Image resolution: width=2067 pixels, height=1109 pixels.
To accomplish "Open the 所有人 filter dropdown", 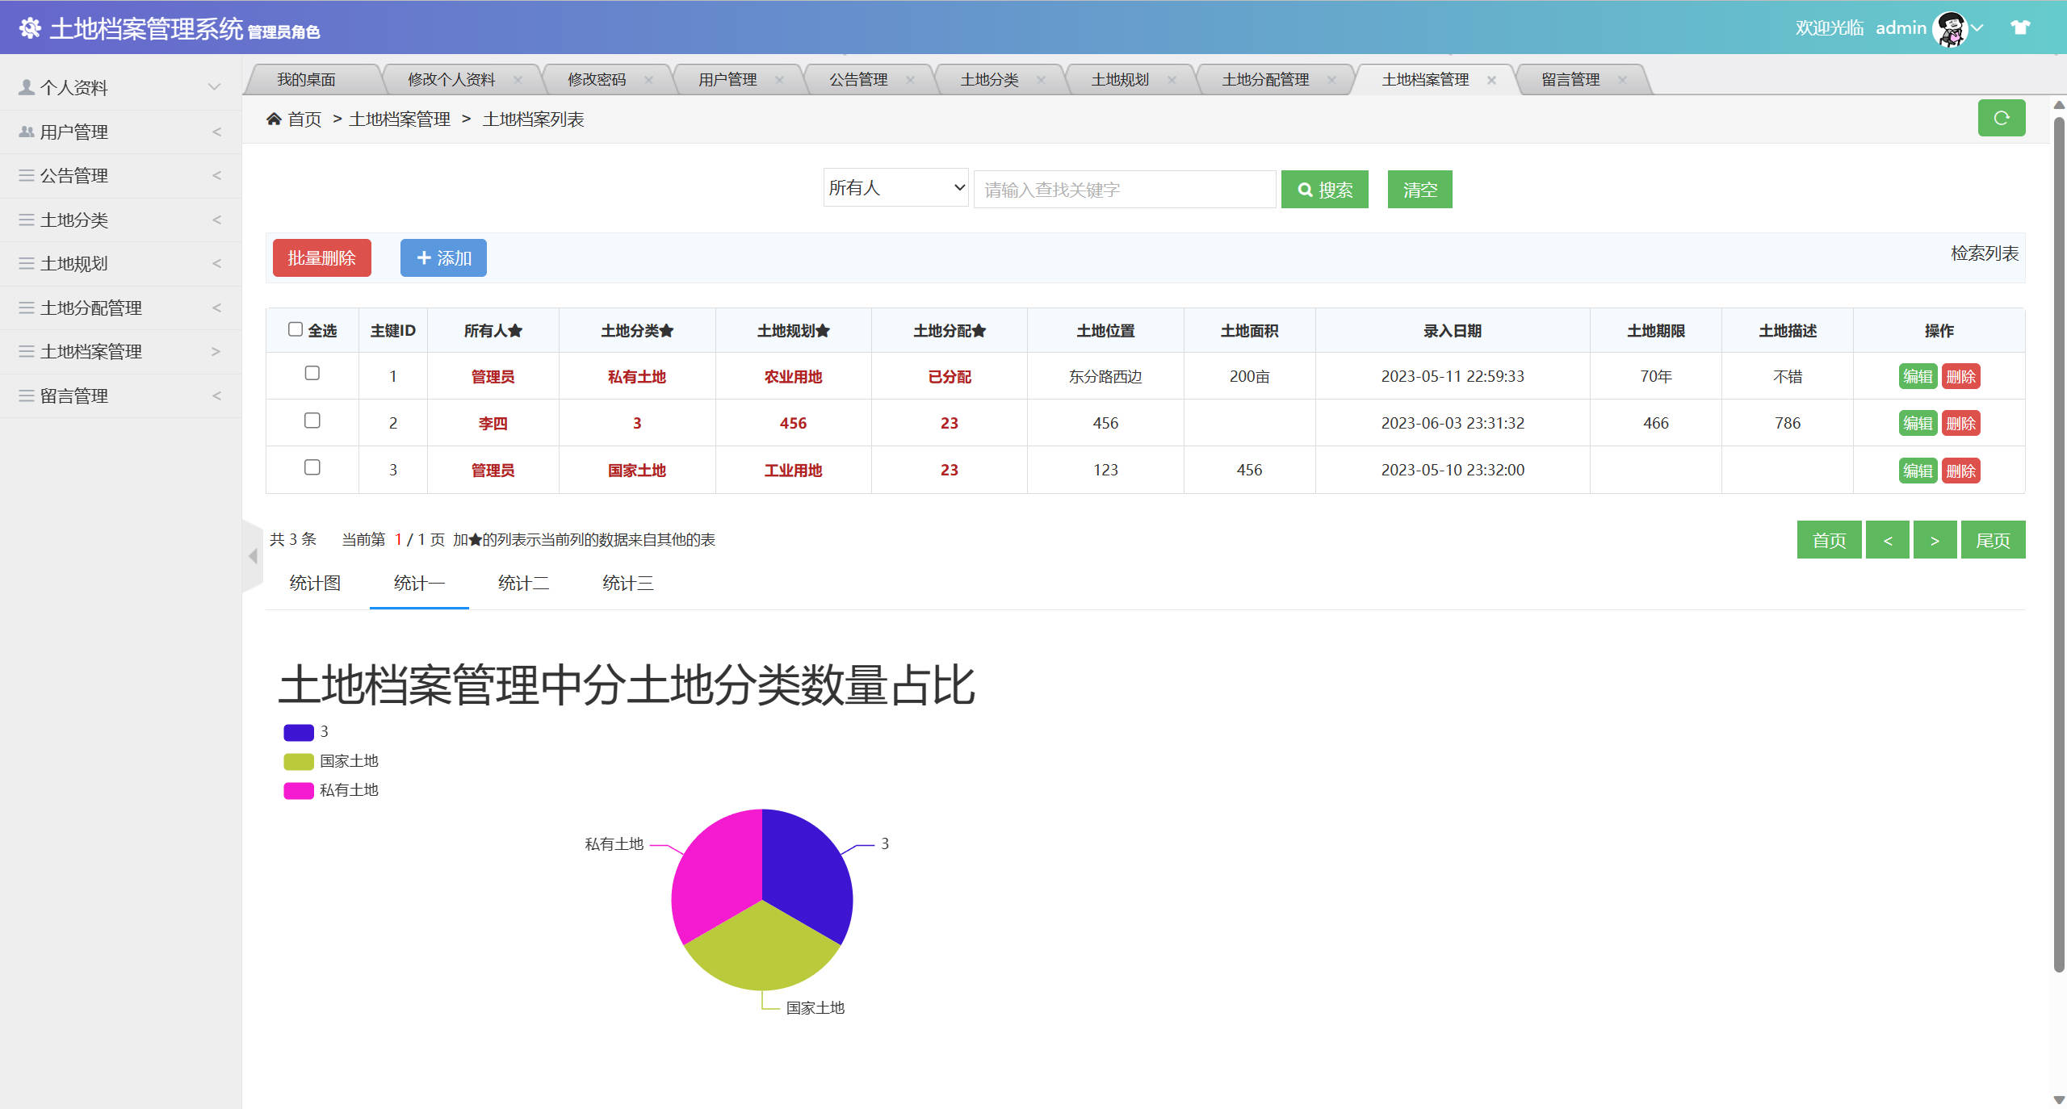I will click(x=895, y=187).
